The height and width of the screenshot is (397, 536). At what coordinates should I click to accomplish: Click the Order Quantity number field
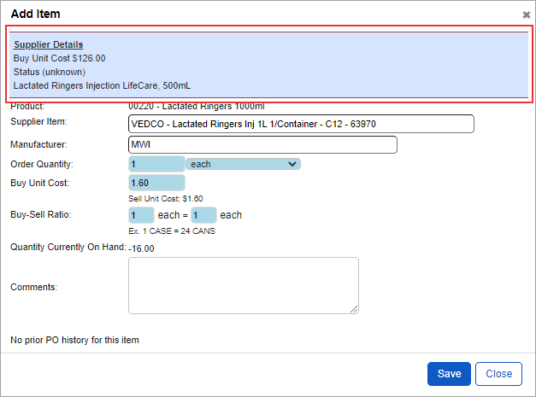[x=156, y=164]
